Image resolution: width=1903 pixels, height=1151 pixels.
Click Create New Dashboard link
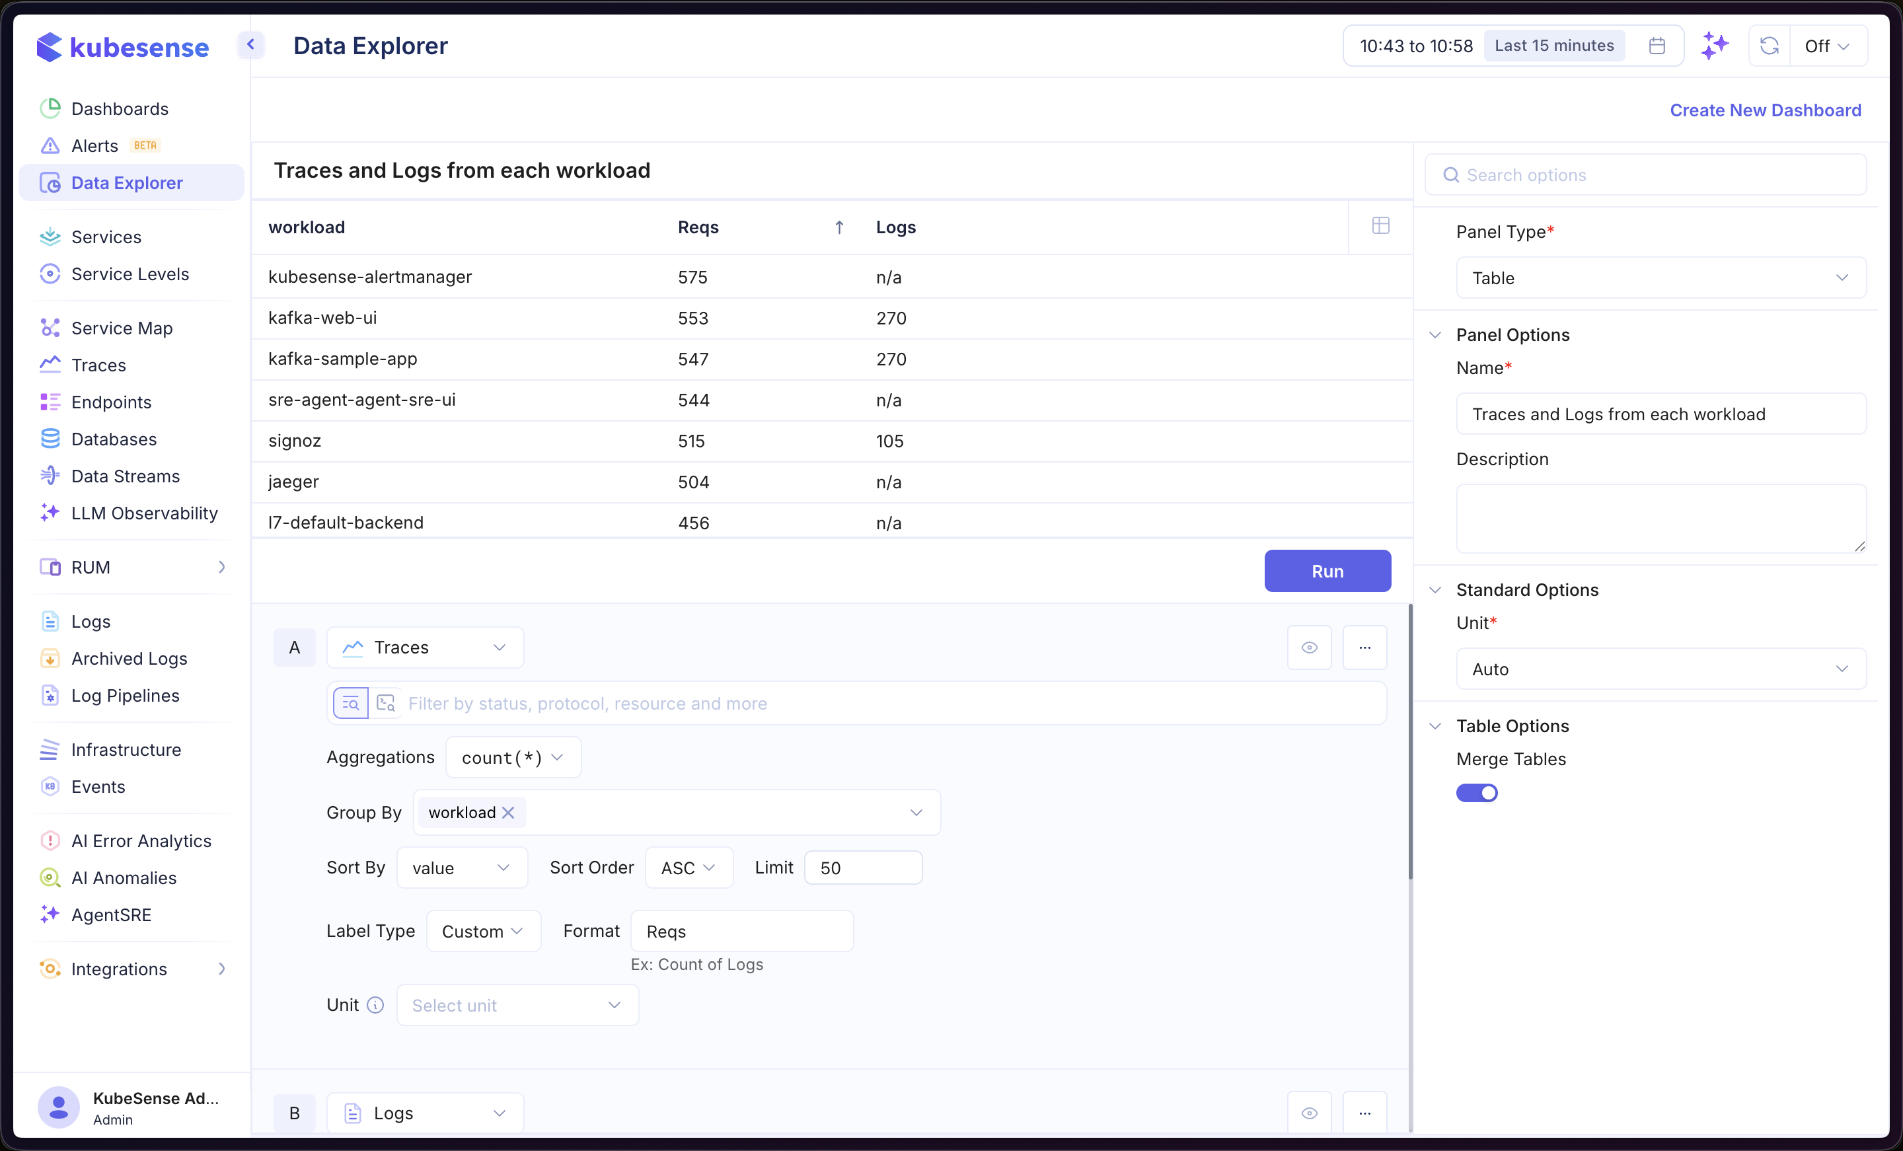(x=1765, y=110)
